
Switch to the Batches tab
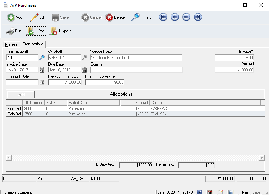coord(12,45)
